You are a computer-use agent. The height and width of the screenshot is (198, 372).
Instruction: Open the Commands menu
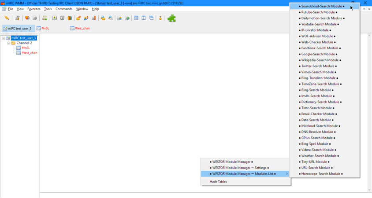click(x=64, y=9)
